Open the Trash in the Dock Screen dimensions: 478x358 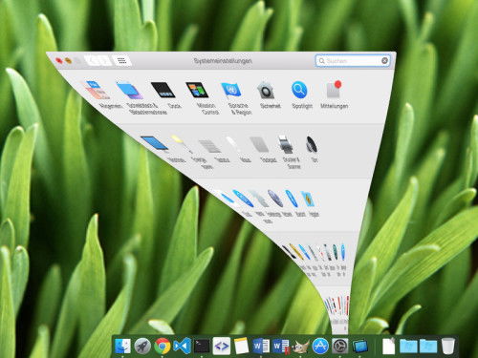[448, 346]
